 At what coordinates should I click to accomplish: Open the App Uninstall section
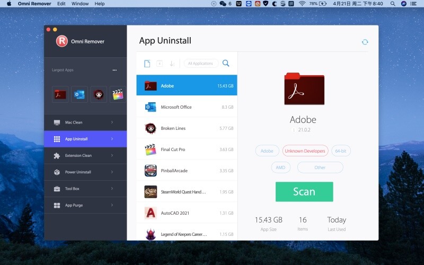(85, 139)
